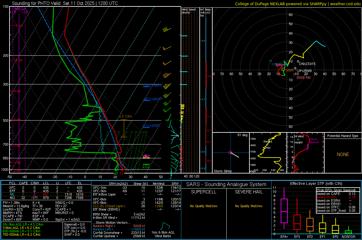Click the '8.5 C/km' lapse rate annotation
This screenshot has width=362, height=240.
coord(125,116)
